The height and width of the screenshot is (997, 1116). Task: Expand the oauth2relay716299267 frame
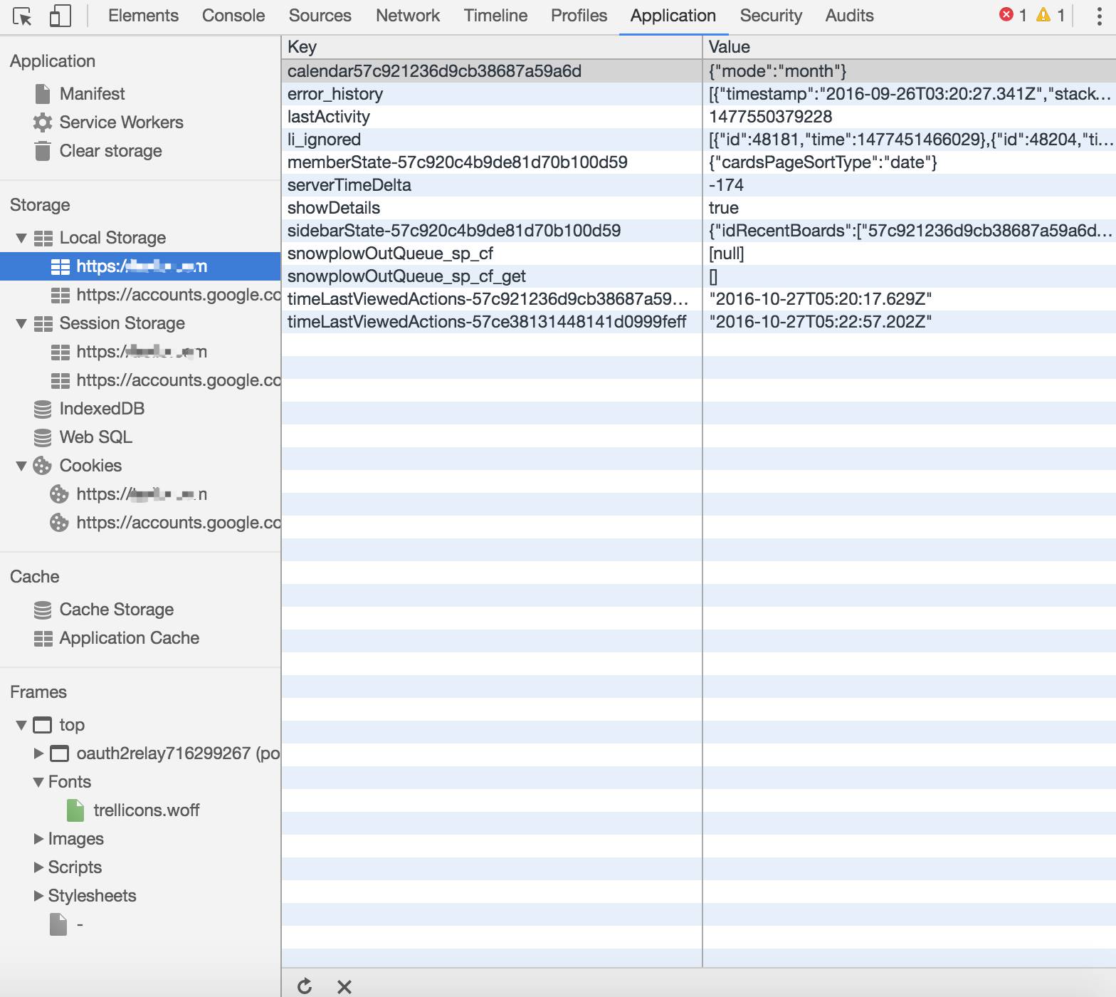(38, 753)
